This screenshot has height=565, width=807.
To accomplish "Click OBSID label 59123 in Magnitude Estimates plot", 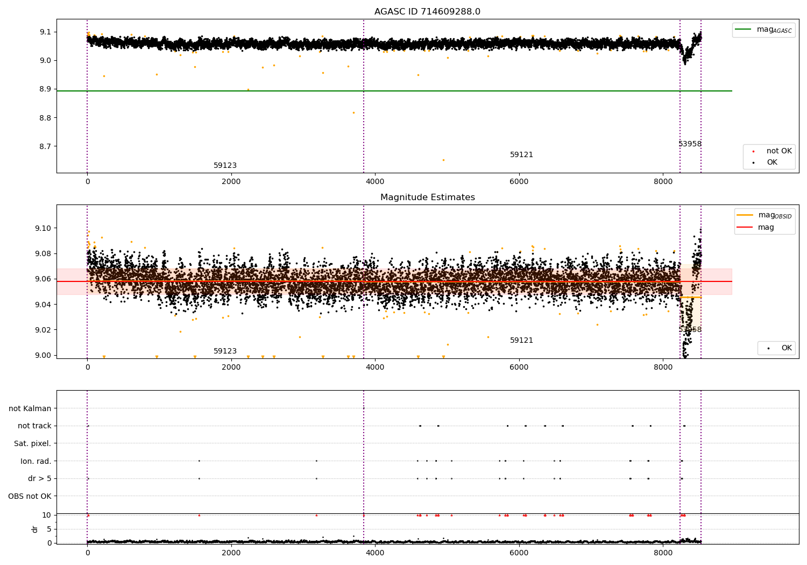I will (225, 351).
